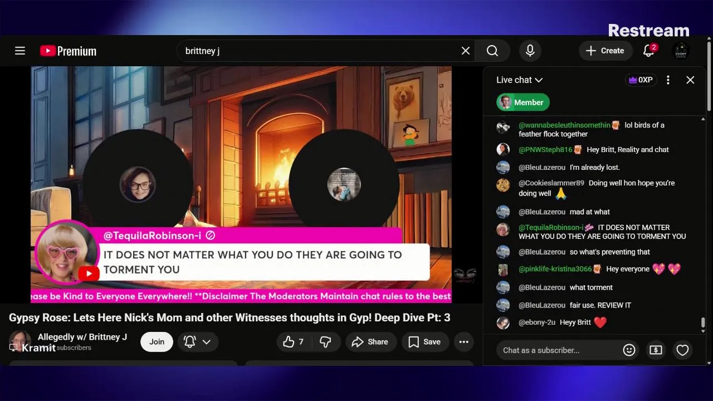Clear the search text with X

(466, 51)
